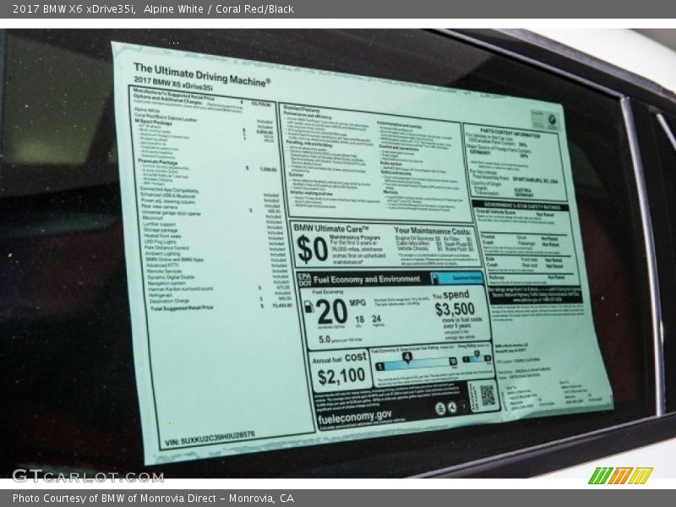
Task: Click the 'Photo Courtesy of BMW of Monrovia Direct' caption
Action: [x=154, y=499]
